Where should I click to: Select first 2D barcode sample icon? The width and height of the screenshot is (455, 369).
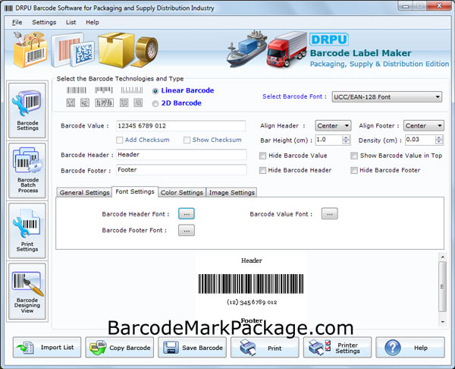point(71,102)
